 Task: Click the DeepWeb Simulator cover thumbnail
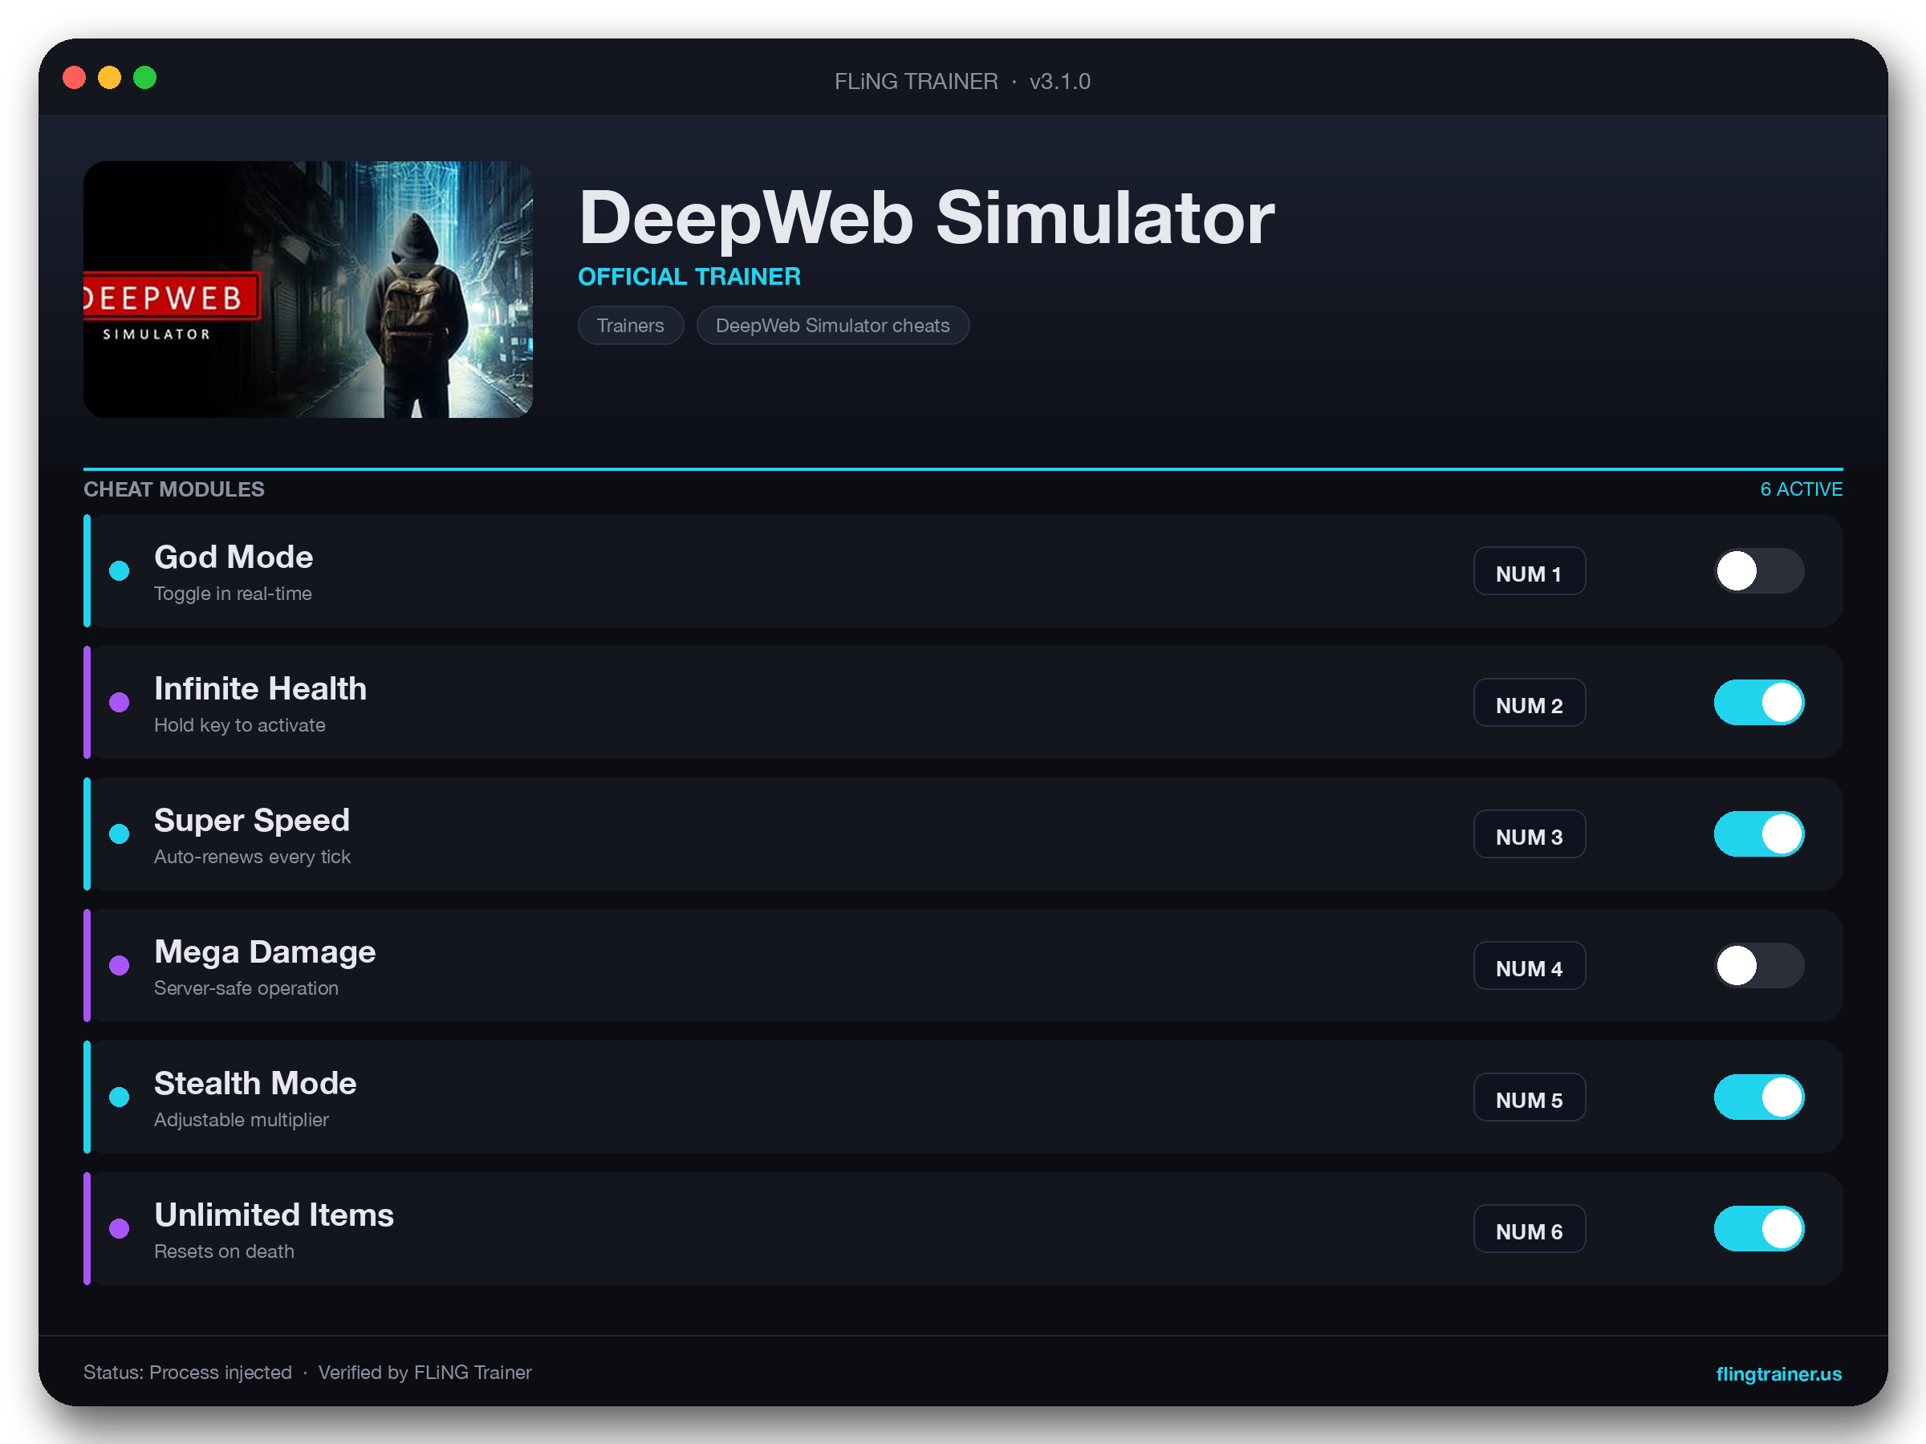(x=308, y=289)
